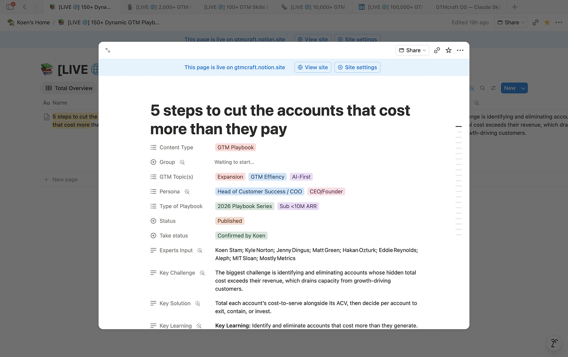Click AI autofill sparkle next to Experts Input
Screen dimensions: 568x357
tap(200, 250)
